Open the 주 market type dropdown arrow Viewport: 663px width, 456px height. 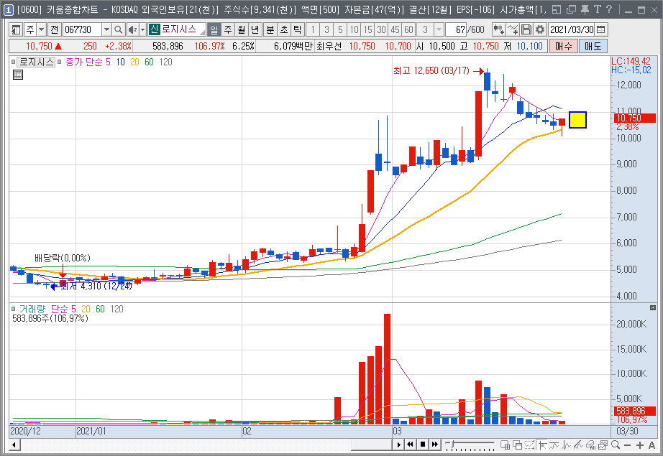tap(42, 29)
